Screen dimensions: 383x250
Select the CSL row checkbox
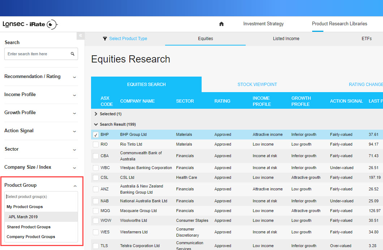click(x=96, y=178)
